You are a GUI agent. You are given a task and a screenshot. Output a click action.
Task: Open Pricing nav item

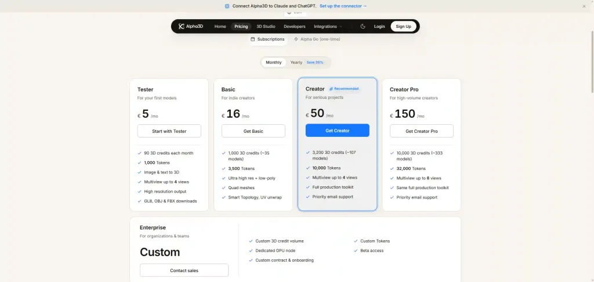click(241, 27)
